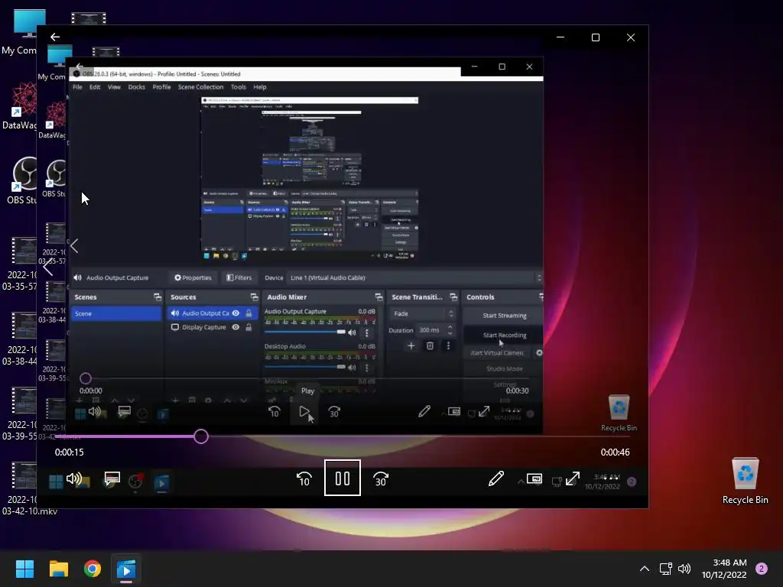This screenshot has height=587, width=783.
Task: Click Start Recording in OBS Controls
Action: [504, 335]
